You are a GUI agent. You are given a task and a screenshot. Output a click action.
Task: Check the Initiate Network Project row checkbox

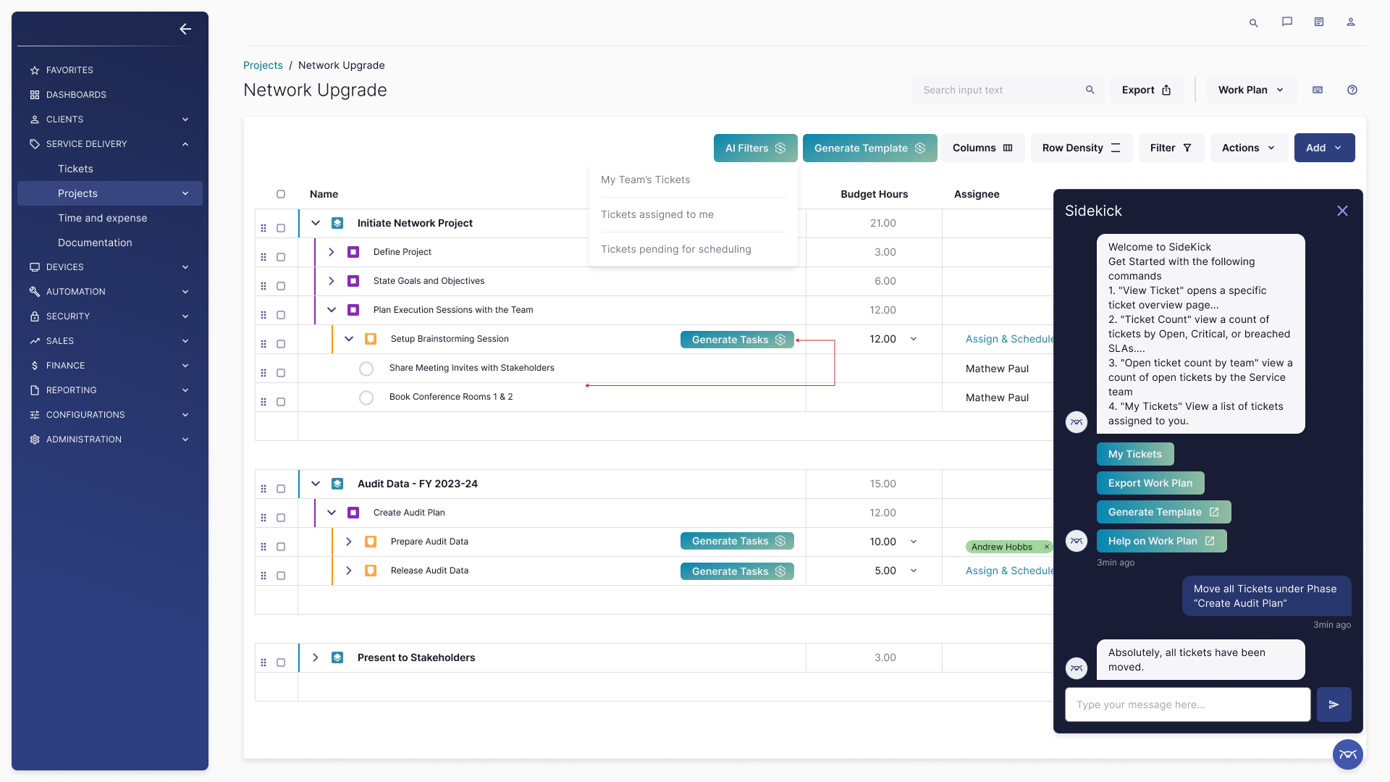point(281,228)
